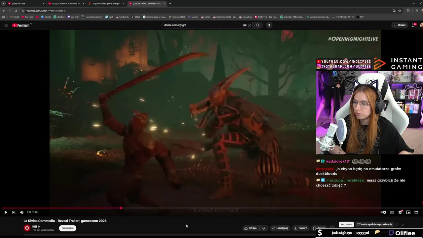Screen dimensions: 423x238
Task: Select 'Z Twoich wyników wyszukiwania' chip
Action: [x=374, y=224]
